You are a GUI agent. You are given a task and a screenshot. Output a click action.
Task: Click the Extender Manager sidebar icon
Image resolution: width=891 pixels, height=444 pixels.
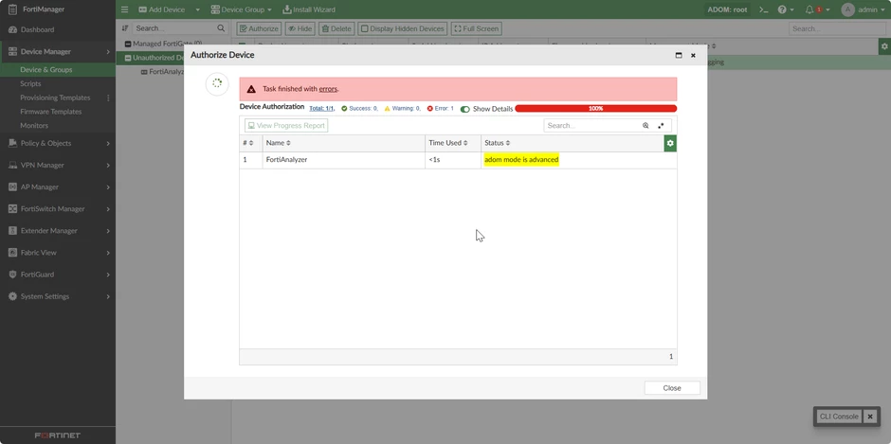[x=12, y=230]
